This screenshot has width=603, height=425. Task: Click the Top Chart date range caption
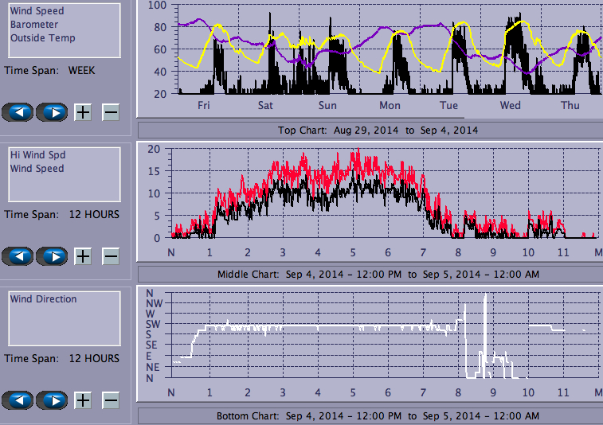pos(378,130)
